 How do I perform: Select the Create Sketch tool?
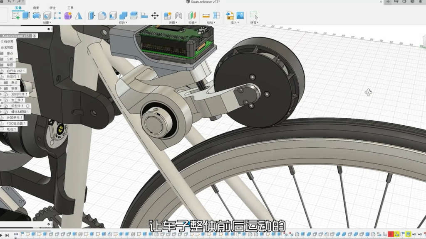[x=16, y=15]
